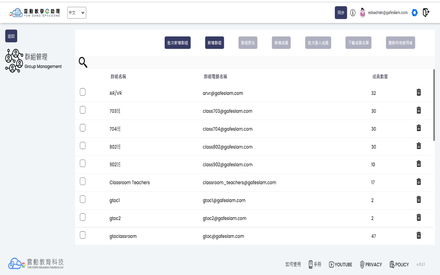This screenshot has width=440, height=275.
Task: Click trash icon in 802班 row
Action: click(419, 146)
